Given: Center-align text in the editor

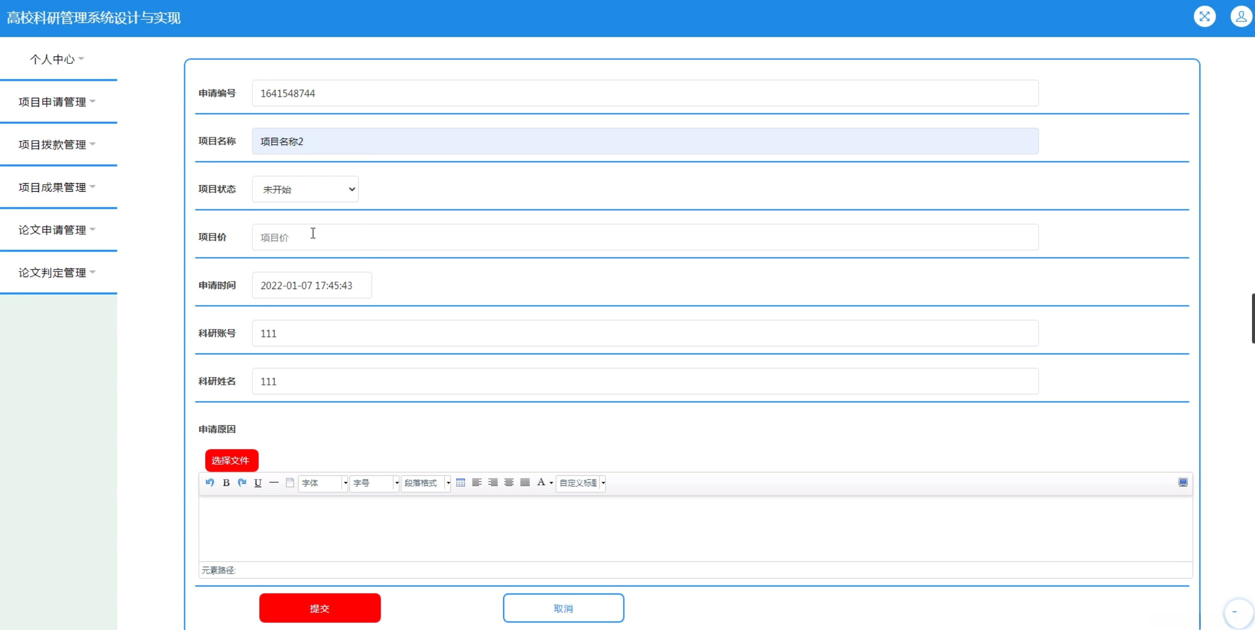Looking at the screenshot, I should [509, 483].
